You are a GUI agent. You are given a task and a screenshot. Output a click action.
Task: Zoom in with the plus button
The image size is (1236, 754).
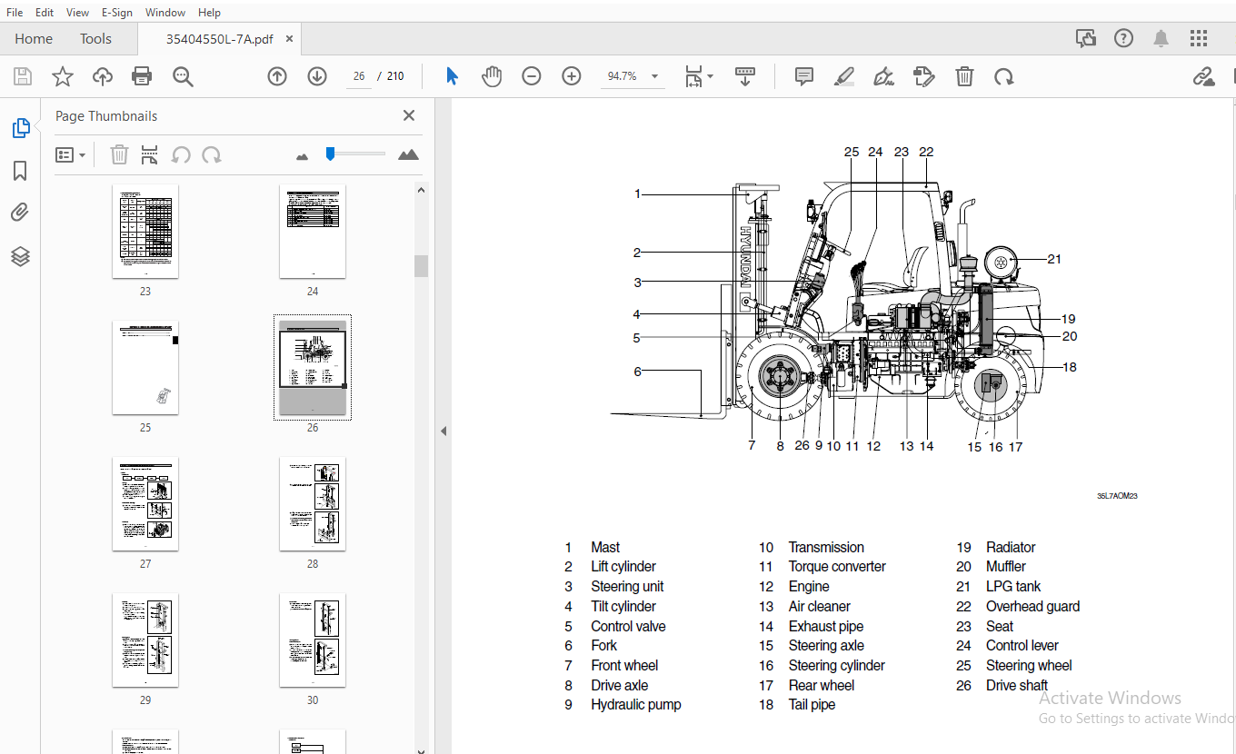[572, 76]
